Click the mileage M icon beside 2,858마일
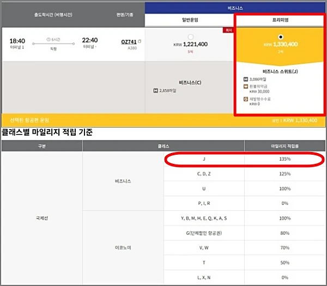Viewport: 327px width, 286px height. tap(155, 90)
